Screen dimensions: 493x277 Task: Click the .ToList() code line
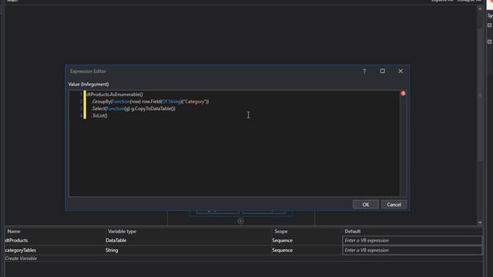[x=99, y=115]
